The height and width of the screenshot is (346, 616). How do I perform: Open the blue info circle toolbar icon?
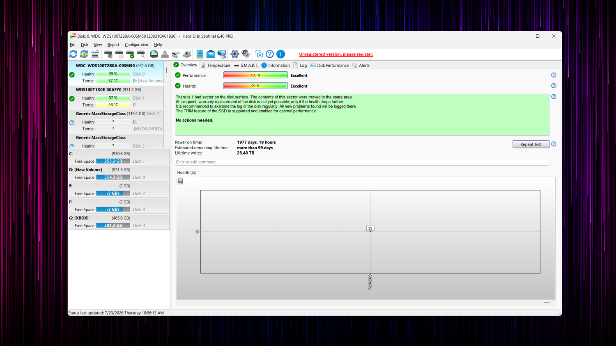(281, 54)
